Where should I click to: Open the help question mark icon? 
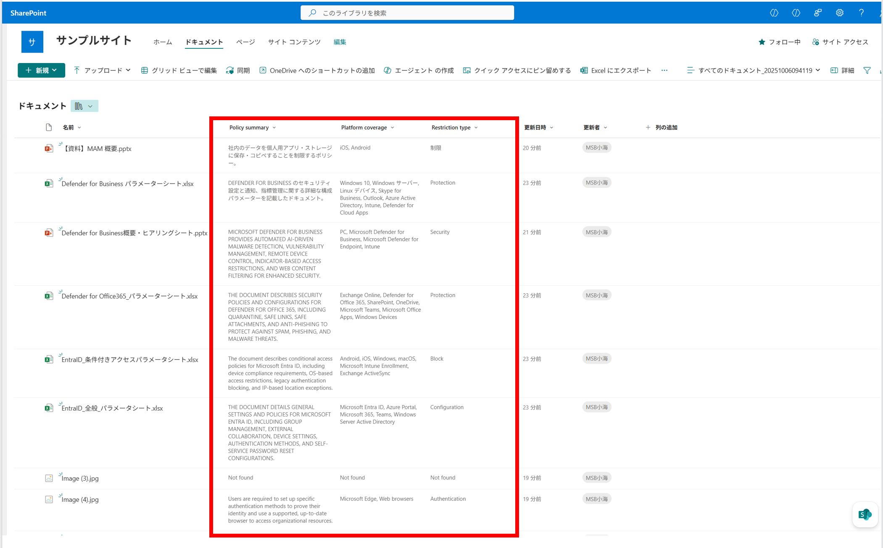coord(861,13)
